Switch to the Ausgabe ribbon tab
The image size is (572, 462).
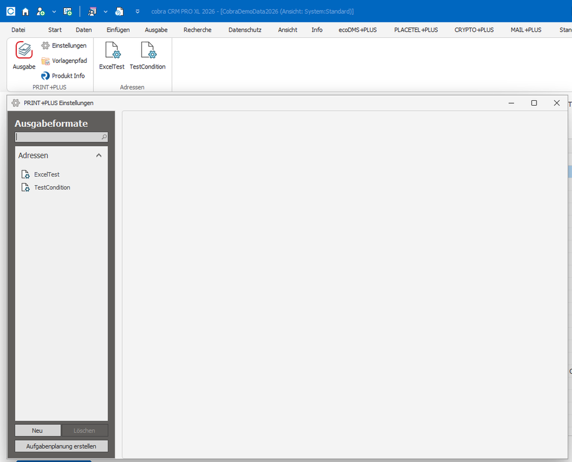[156, 30]
